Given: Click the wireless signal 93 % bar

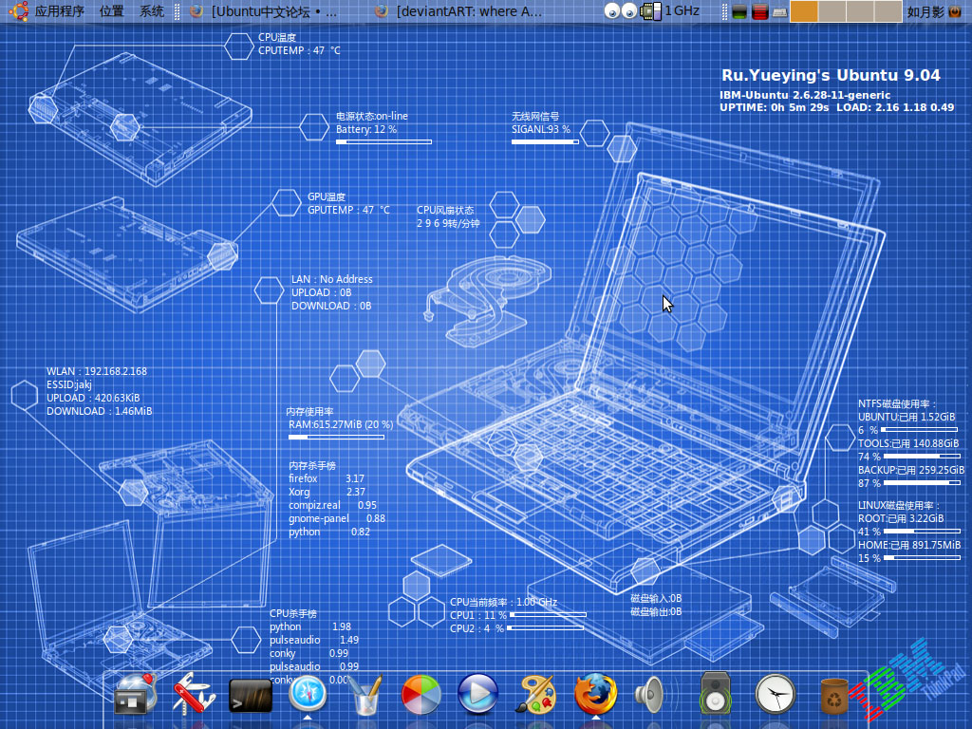Looking at the screenshot, I should [545, 142].
